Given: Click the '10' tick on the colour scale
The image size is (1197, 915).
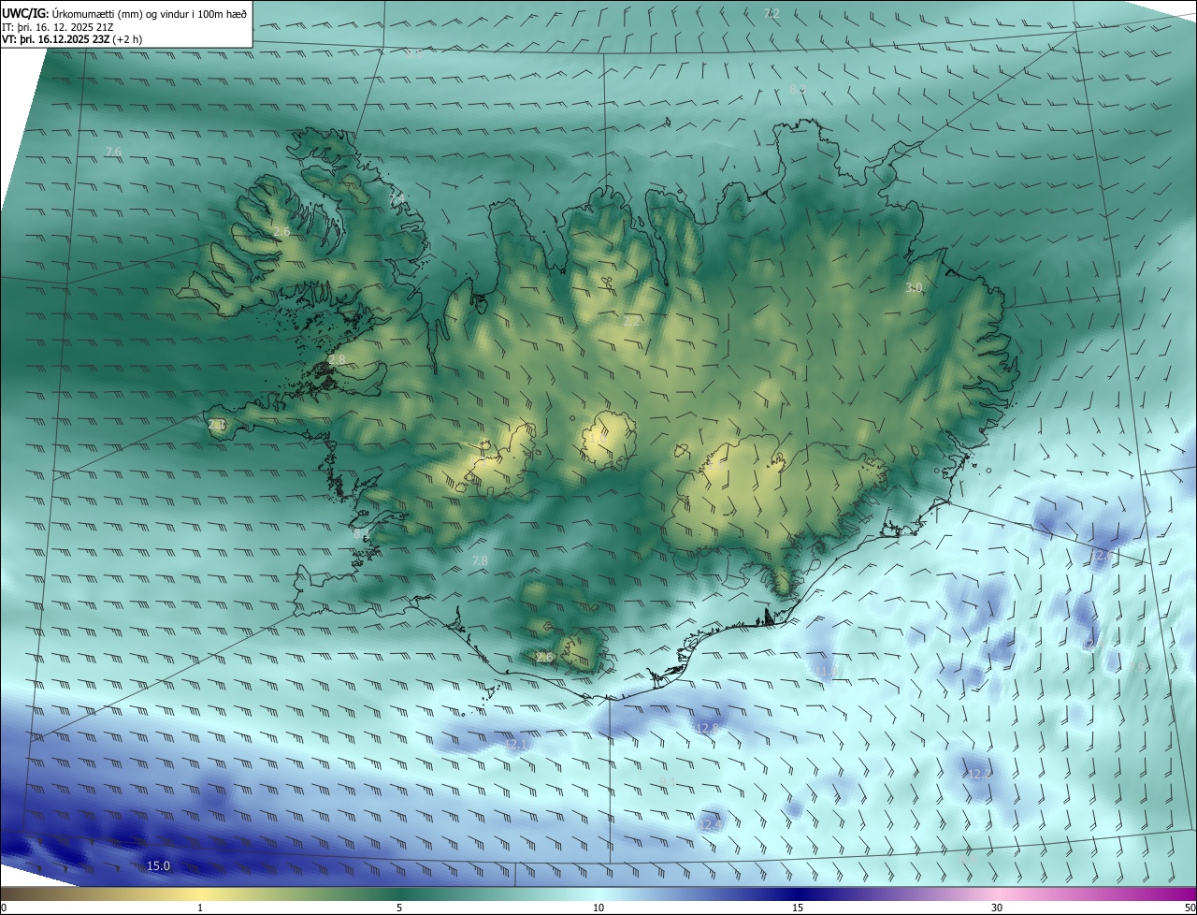Looking at the screenshot, I should [x=598, y=908].
